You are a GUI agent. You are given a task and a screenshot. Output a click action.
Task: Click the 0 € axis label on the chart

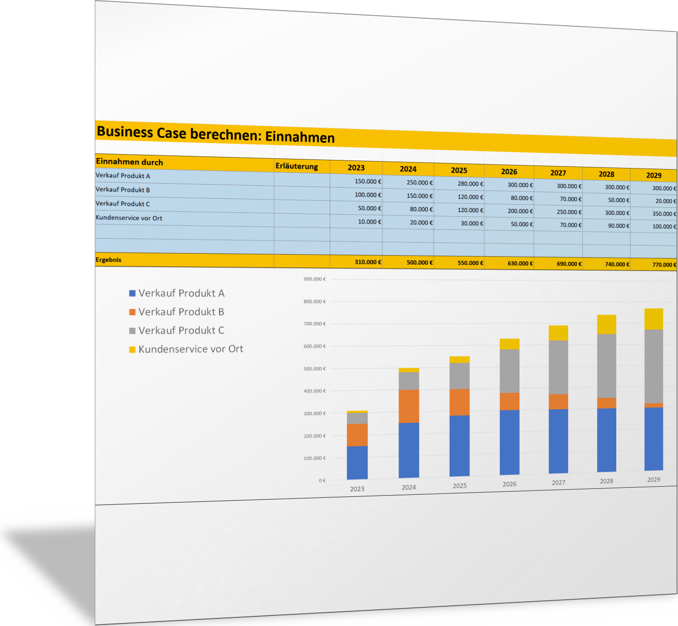[322, 481]
